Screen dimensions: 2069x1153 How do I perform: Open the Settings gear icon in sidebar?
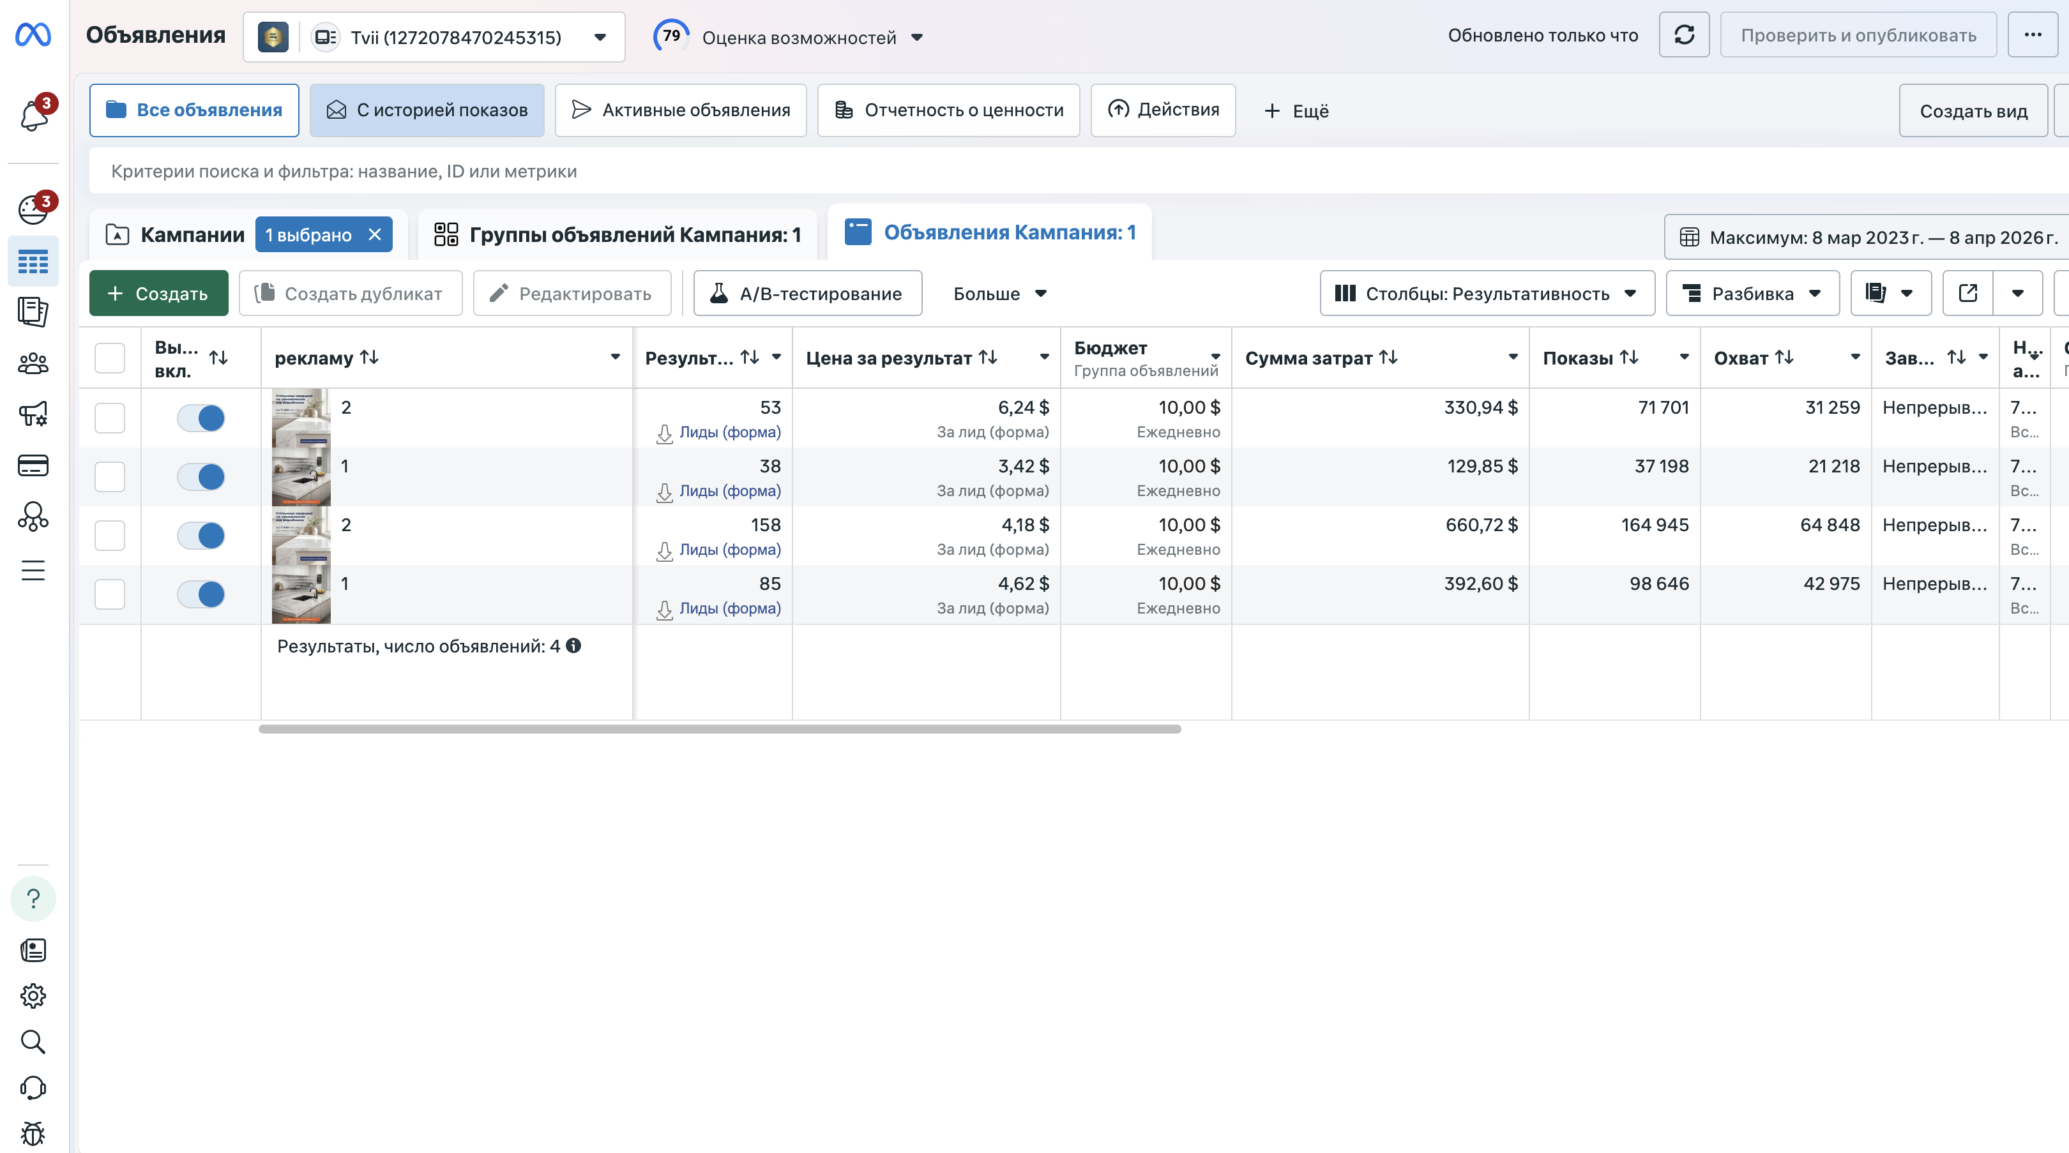click(33, 995)
